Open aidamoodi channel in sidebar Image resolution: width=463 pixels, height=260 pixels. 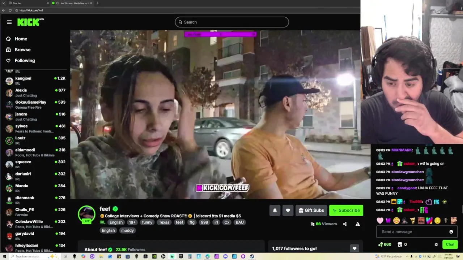coord(35,152)
